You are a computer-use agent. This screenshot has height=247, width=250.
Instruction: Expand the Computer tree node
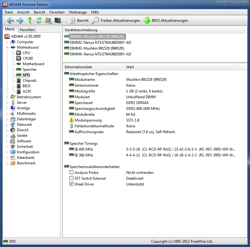[7, 42]
